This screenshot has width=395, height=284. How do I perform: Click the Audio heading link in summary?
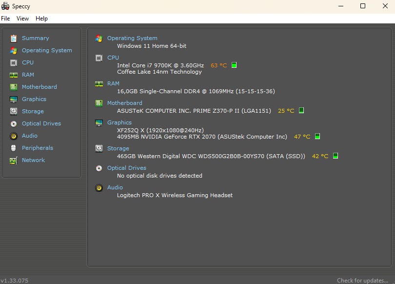point(115,187)
